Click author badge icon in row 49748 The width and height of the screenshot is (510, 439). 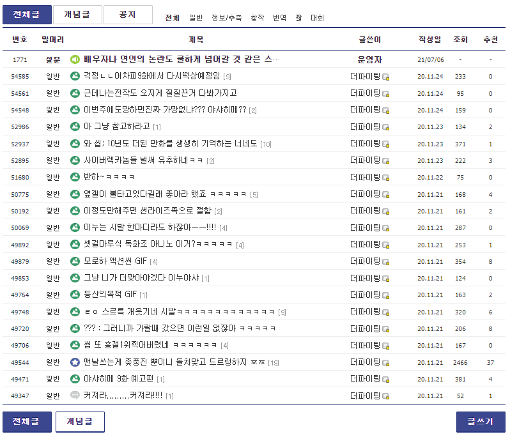(x=386, y=312)
